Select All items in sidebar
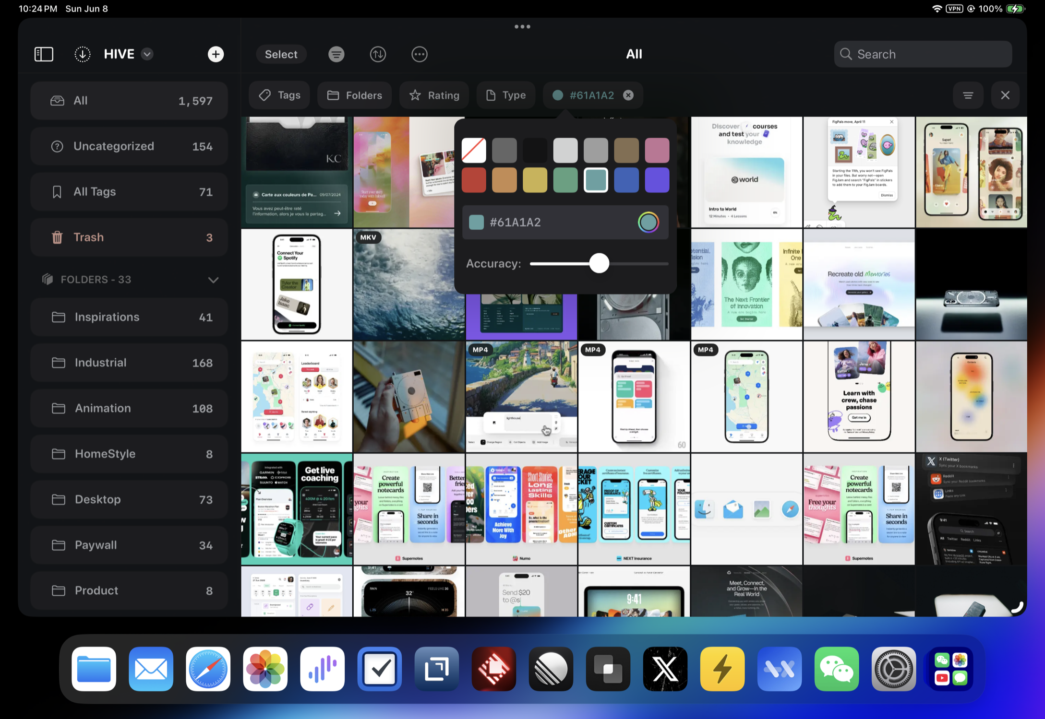 click(129, 101)
